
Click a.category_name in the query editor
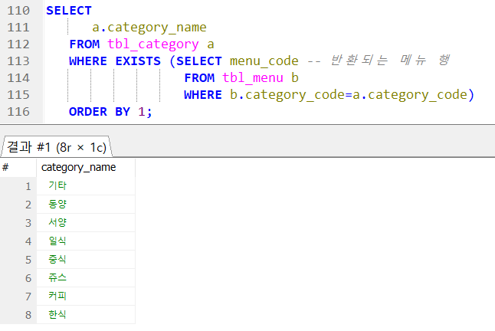coord(149,28)
